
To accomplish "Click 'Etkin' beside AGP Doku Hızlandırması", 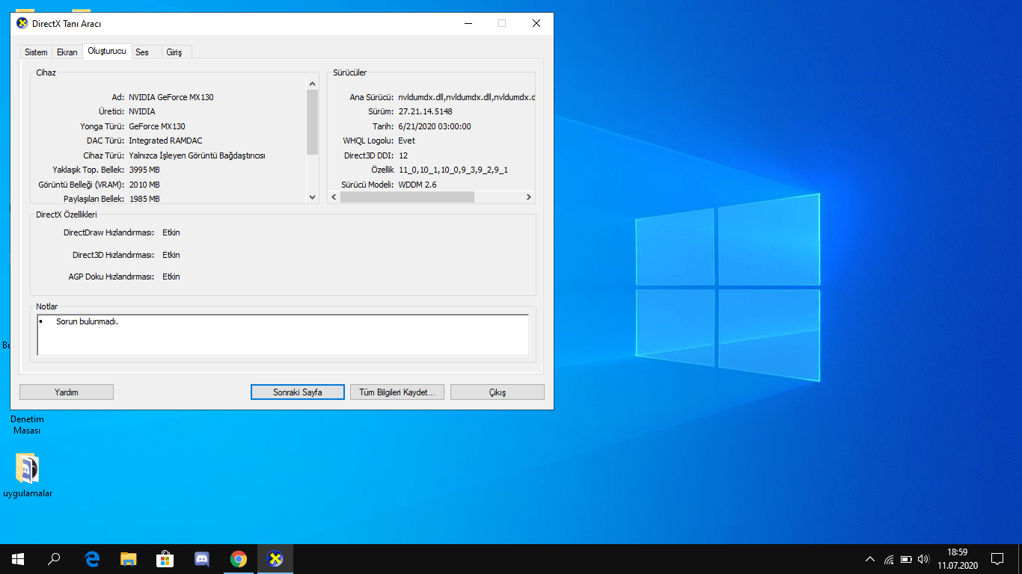I will coord(171,277).
